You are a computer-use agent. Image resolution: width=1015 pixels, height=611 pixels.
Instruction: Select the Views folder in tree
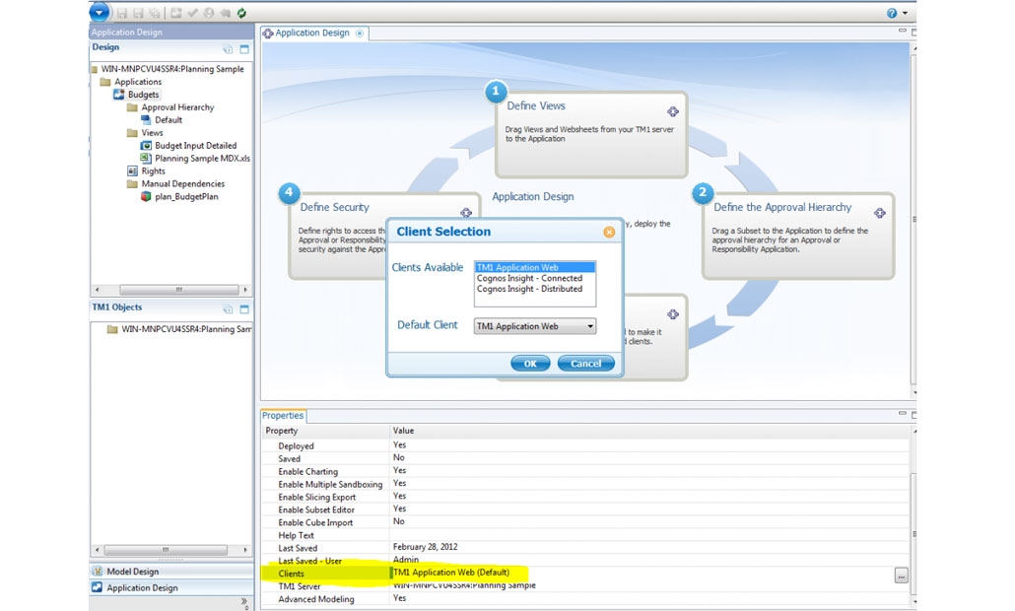152,133
